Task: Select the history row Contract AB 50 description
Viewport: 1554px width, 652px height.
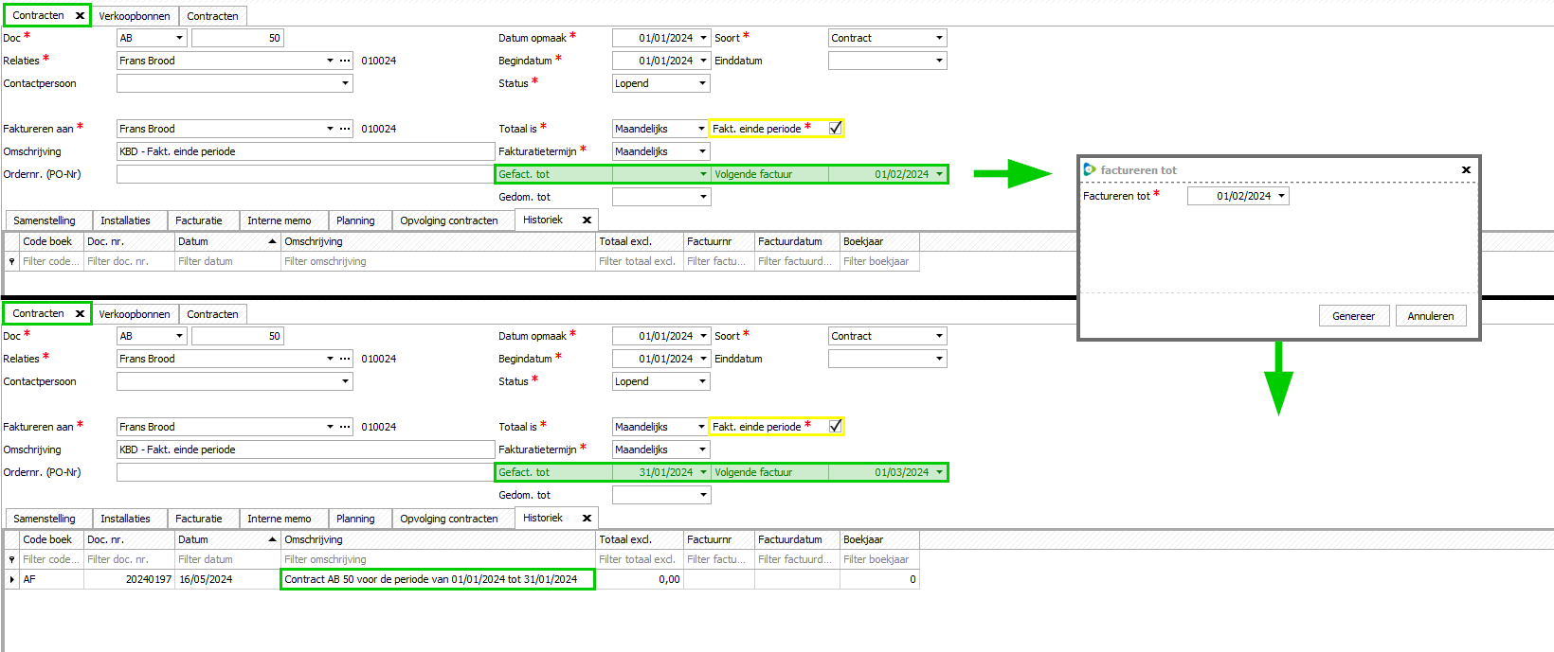Action: pos(438,579)
